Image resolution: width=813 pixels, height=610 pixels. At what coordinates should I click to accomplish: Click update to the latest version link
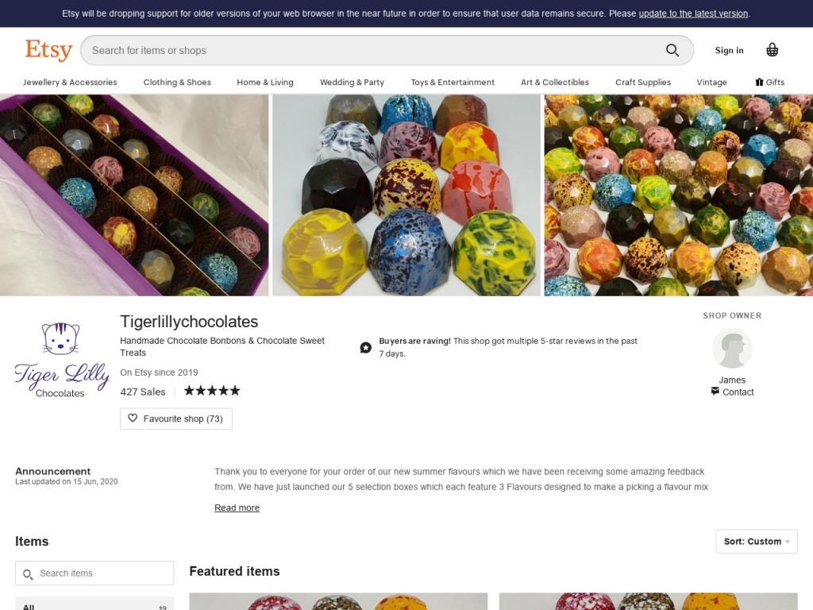pos(693,14)
